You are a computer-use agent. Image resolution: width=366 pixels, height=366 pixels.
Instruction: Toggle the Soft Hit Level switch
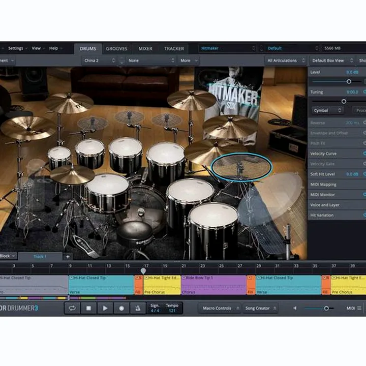364,174
